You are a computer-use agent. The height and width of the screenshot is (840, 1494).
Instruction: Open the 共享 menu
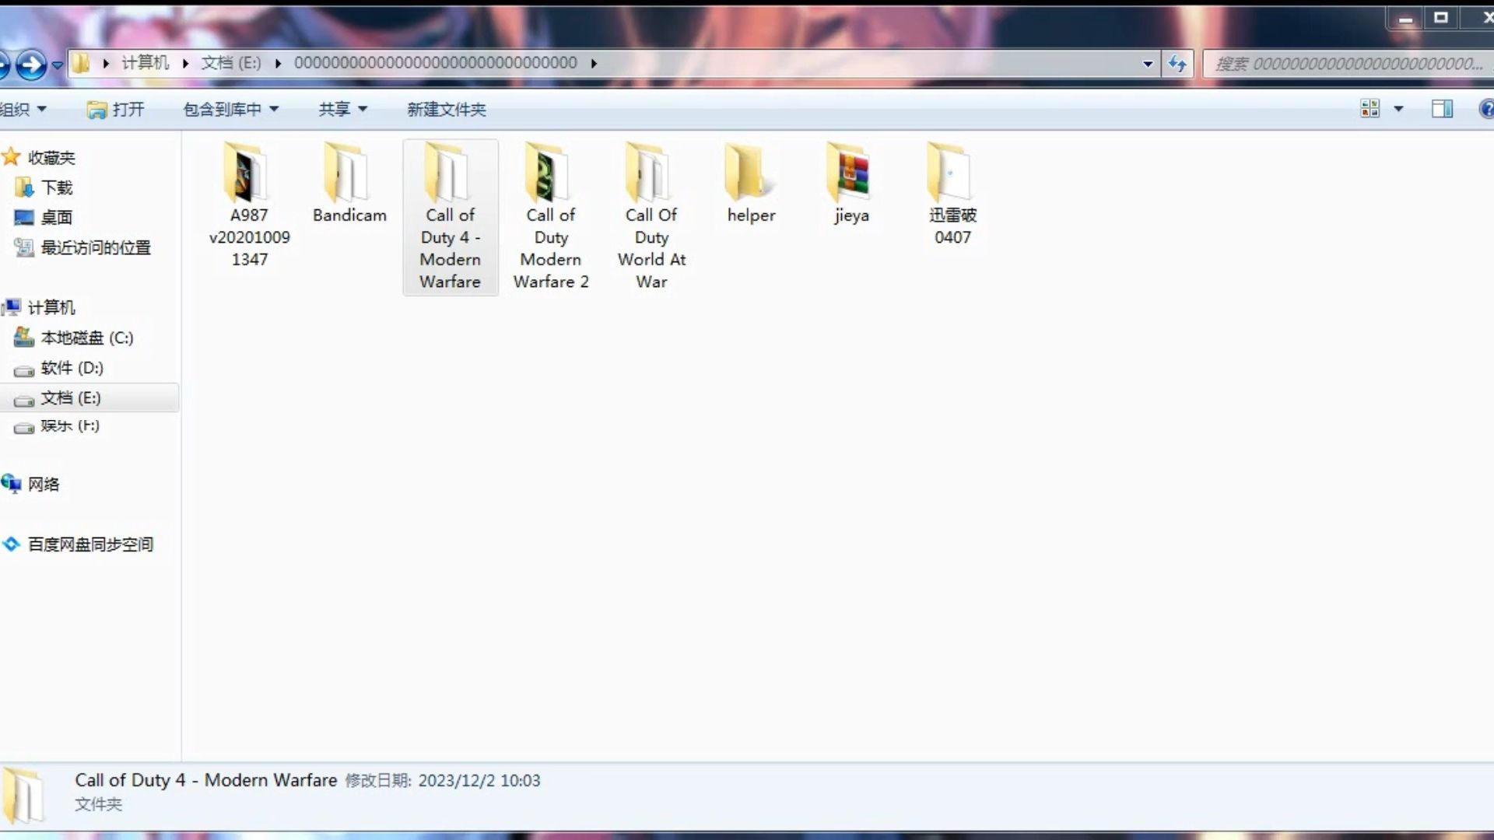(x=342, y=109)
